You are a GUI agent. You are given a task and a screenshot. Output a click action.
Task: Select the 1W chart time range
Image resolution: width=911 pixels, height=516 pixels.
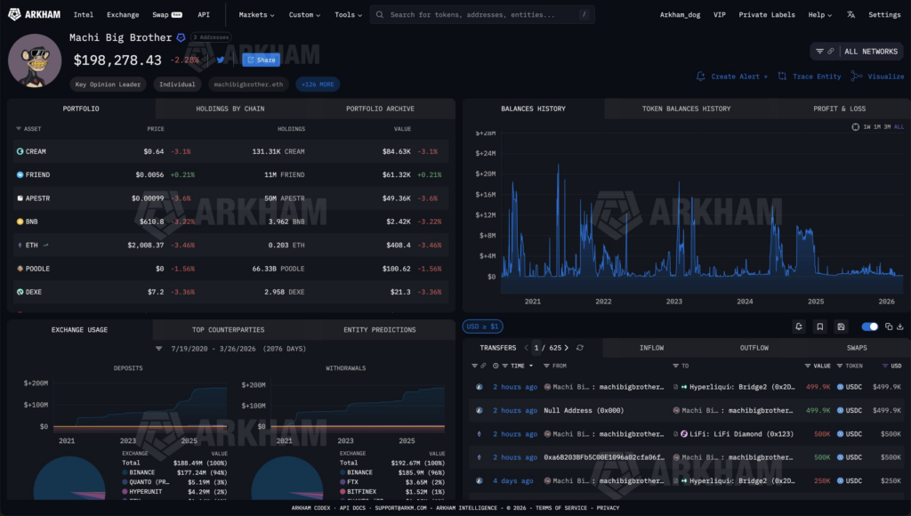[x=867, y=127]
